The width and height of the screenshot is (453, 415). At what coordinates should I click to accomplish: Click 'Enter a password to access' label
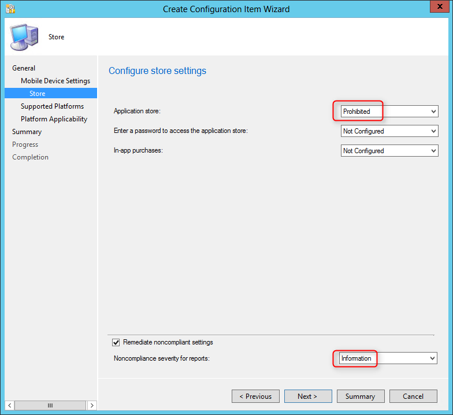coord(180,131)
